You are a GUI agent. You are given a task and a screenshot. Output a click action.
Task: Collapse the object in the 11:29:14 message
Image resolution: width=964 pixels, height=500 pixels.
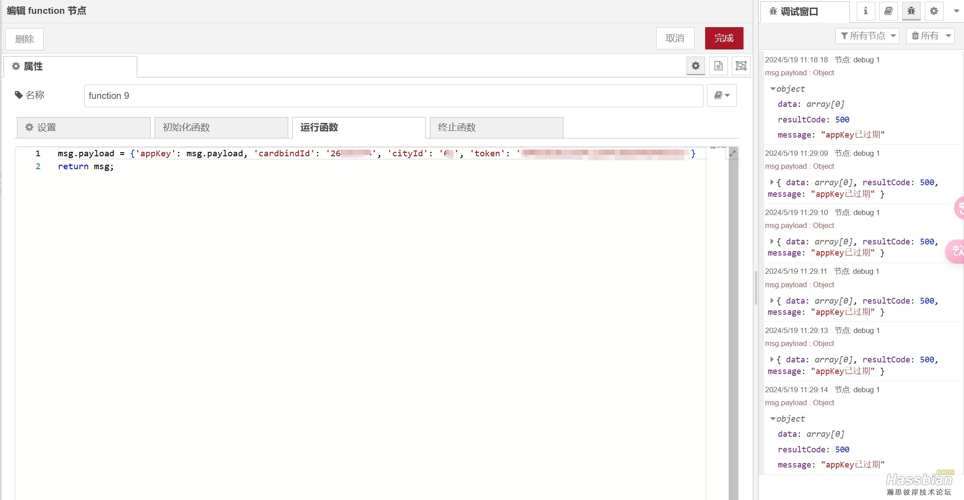coord(773,419)
